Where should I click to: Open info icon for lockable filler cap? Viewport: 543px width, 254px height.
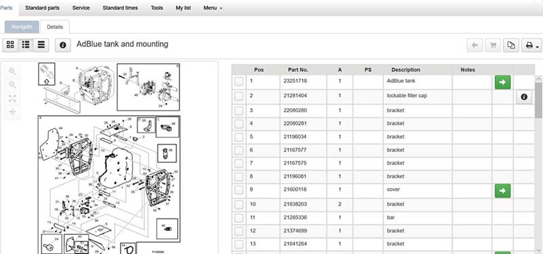[x=524, y=97]
